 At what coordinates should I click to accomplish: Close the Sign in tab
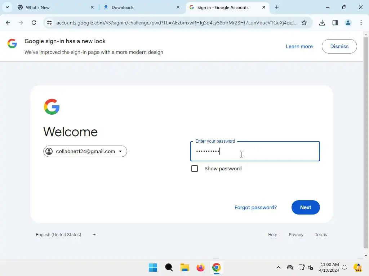coord(264,7)
